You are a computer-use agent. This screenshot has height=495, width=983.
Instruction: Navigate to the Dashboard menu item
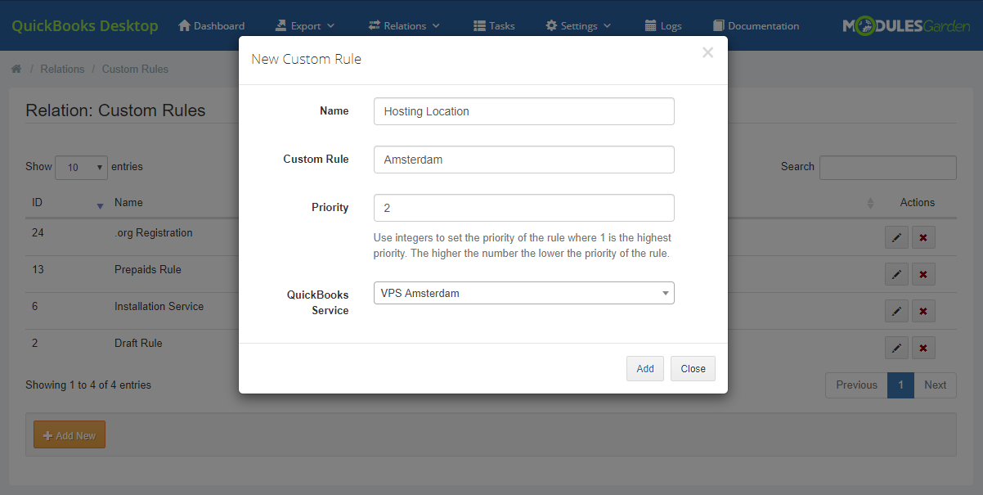coord(211,25)
